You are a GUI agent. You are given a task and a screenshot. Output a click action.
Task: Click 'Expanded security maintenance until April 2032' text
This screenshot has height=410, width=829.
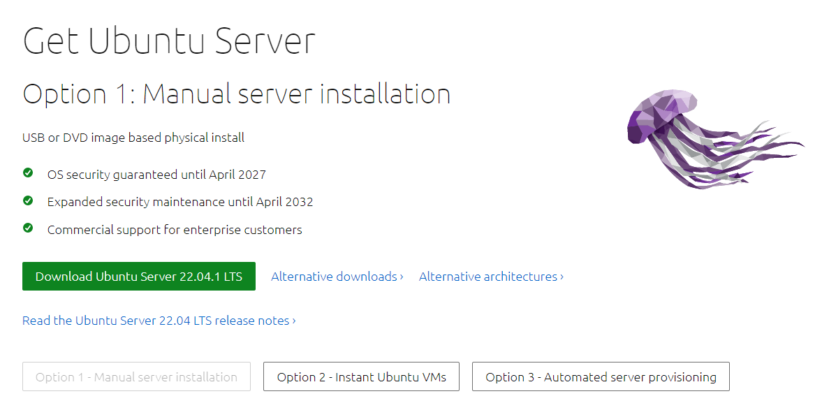click(x=180, y=202)
